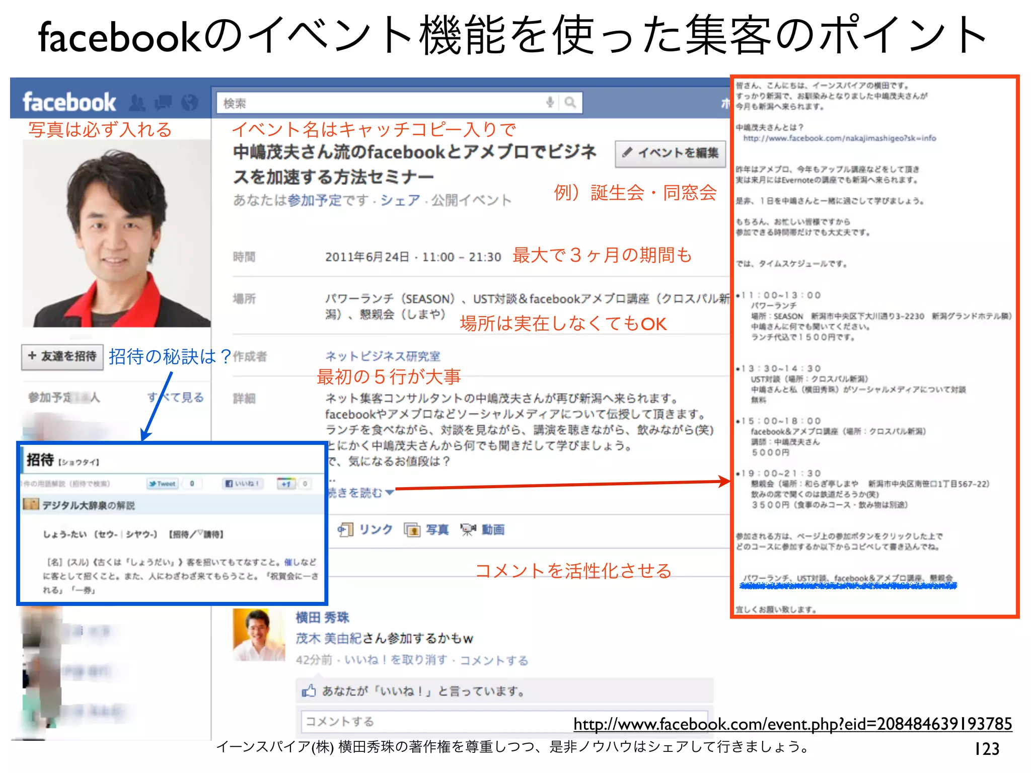1031x773 pixels.
Task: Expand description with 続きを読む
Action: (360, 493)
